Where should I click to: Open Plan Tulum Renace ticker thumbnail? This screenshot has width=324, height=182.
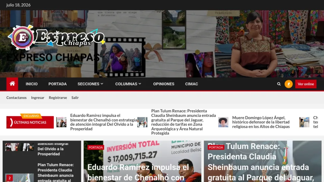click(x=142, y=122)
